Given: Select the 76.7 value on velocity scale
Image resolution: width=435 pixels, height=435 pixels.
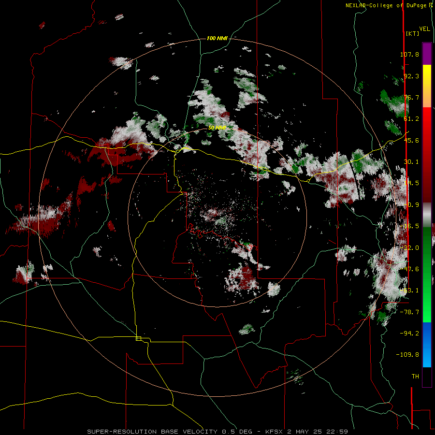Looking at the screenshot, I should (411, 97).
